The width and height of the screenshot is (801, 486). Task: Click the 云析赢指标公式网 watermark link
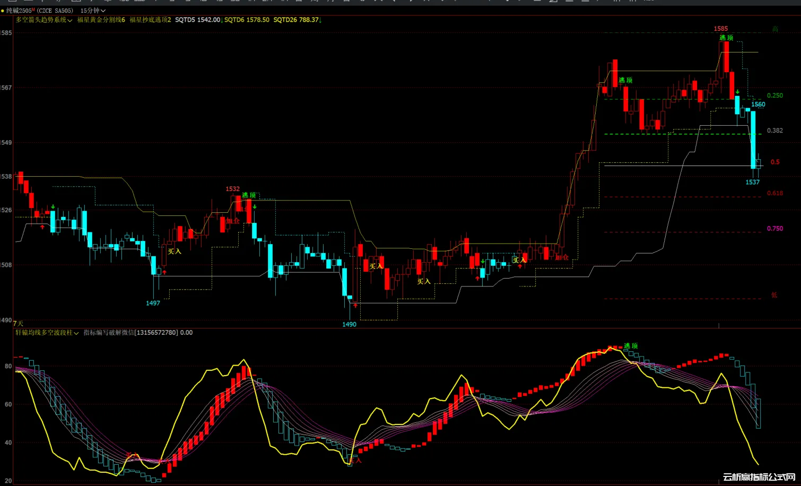(x=759, y=478)
